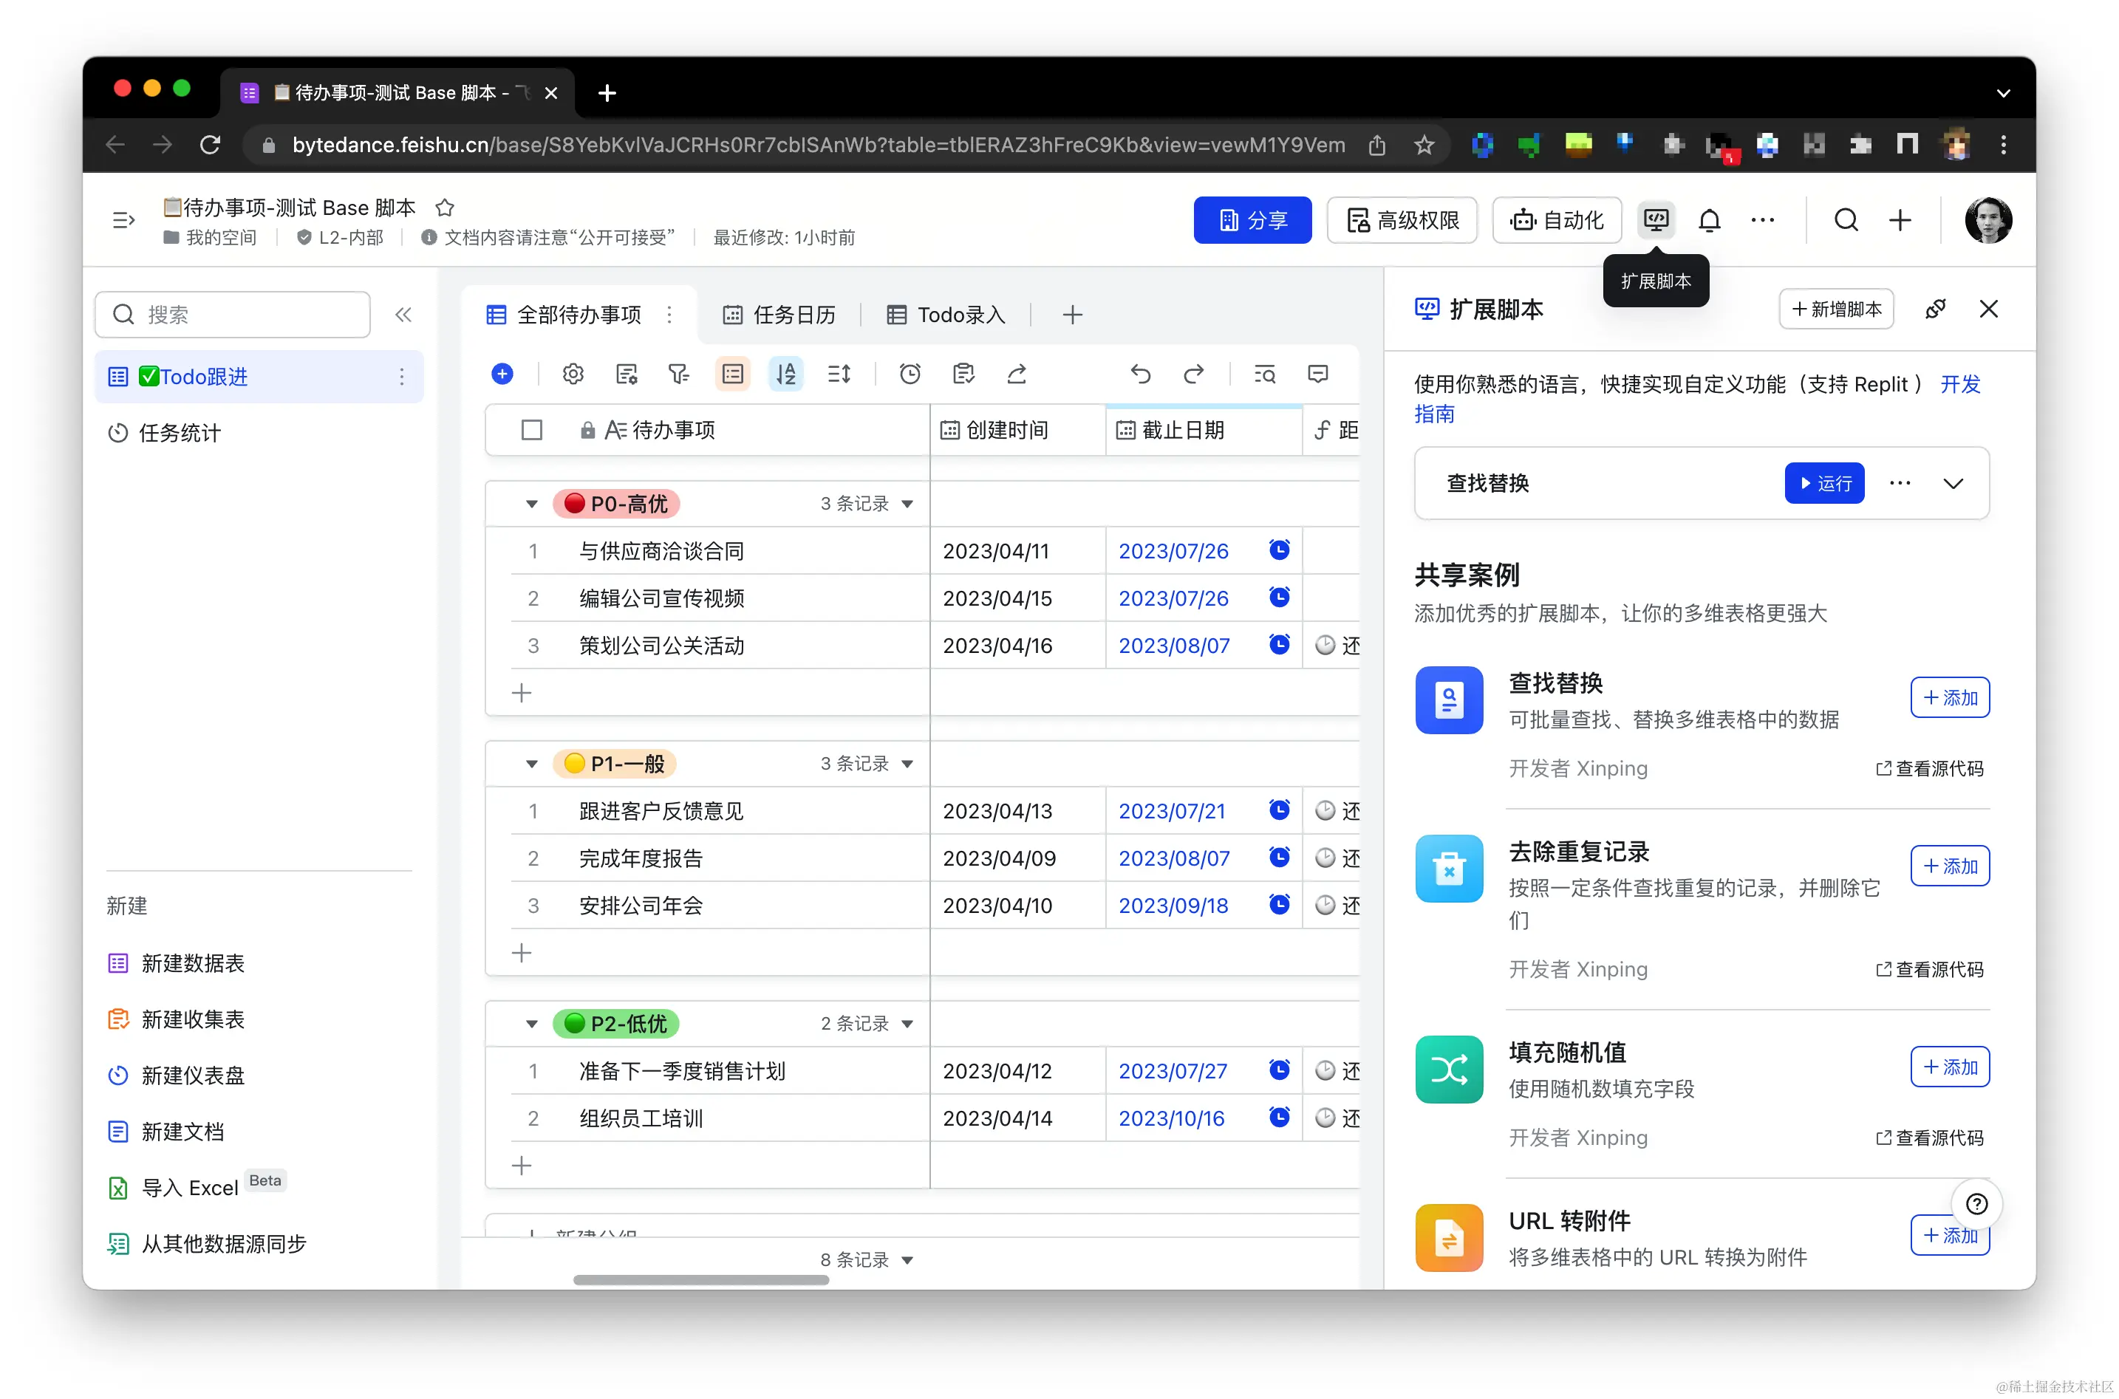Viewport: 2119px width, 1399px height.
Task: Open the 查找替换 script more options
Action: coord(1900,484)
